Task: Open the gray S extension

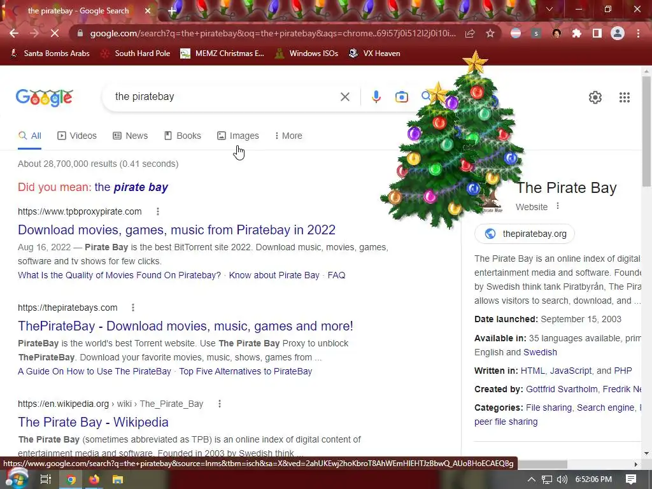Action: tap(536, 33)
